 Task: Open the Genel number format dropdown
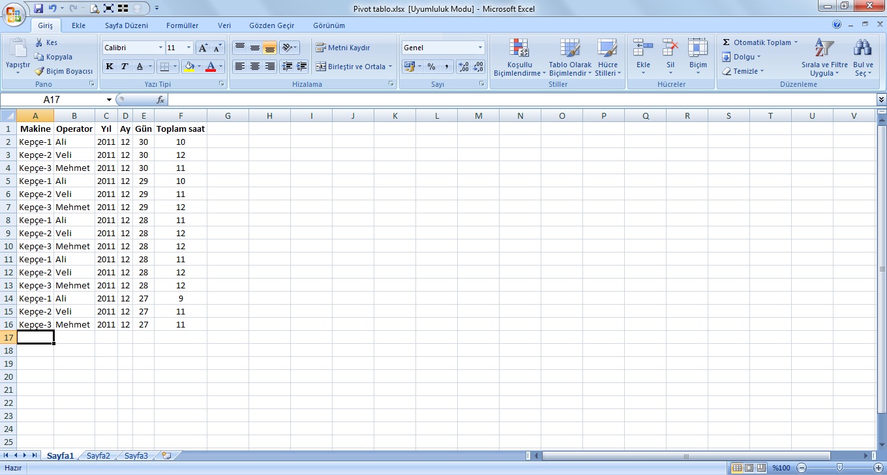(481, 48)
